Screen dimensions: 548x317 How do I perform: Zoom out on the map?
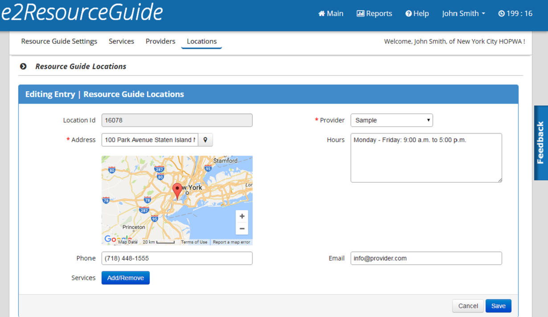pos(242,229)
